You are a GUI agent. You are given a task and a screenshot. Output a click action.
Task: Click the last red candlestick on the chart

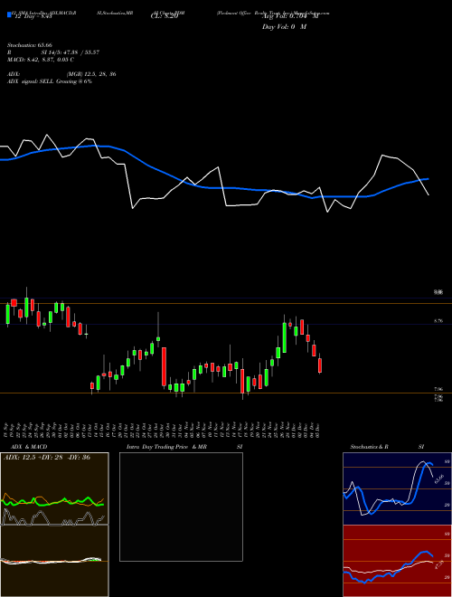click(x=320, y=365)
